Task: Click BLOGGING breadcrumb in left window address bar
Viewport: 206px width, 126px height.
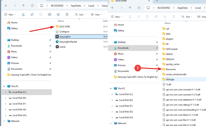Action: tap(57, 6)
